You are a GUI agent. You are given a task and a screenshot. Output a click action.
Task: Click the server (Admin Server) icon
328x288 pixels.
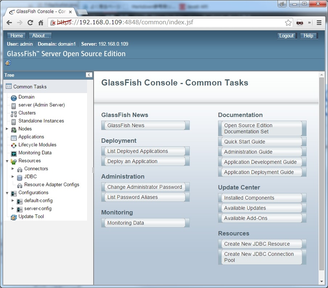[x=13, y=106]
